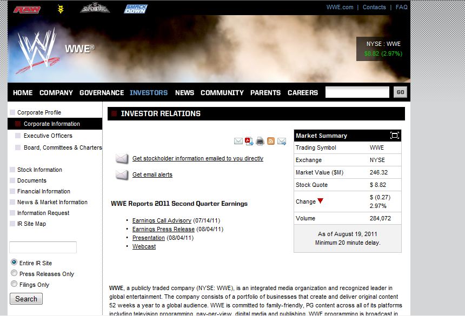The width and height of the screenshot is (465, 316).
Task: Open the Webcast link
Action: [x=144, y=246]
